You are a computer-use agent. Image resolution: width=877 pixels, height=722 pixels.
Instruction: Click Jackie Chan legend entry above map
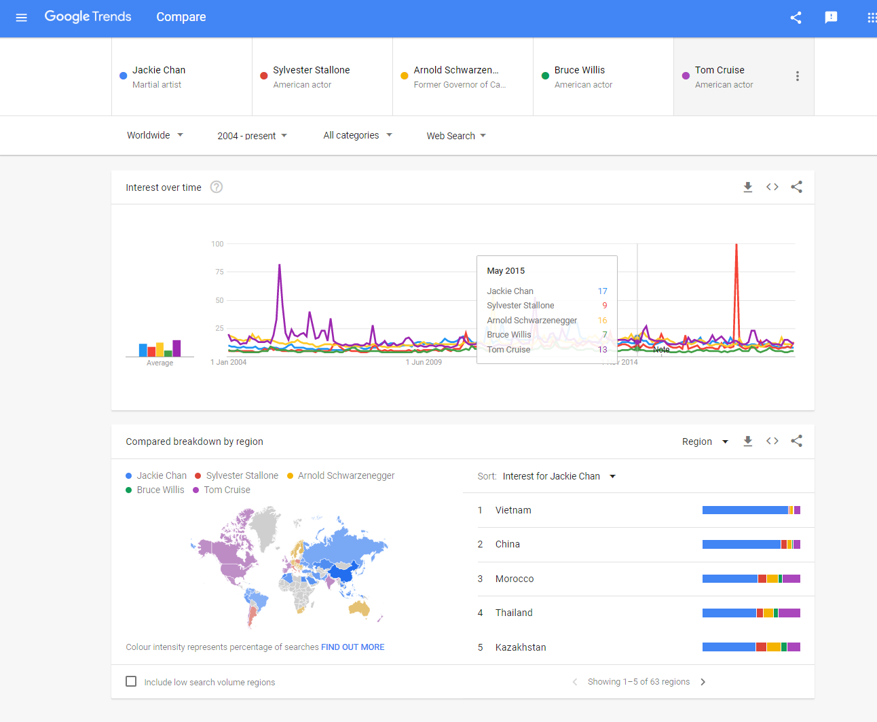click(156, 475)
